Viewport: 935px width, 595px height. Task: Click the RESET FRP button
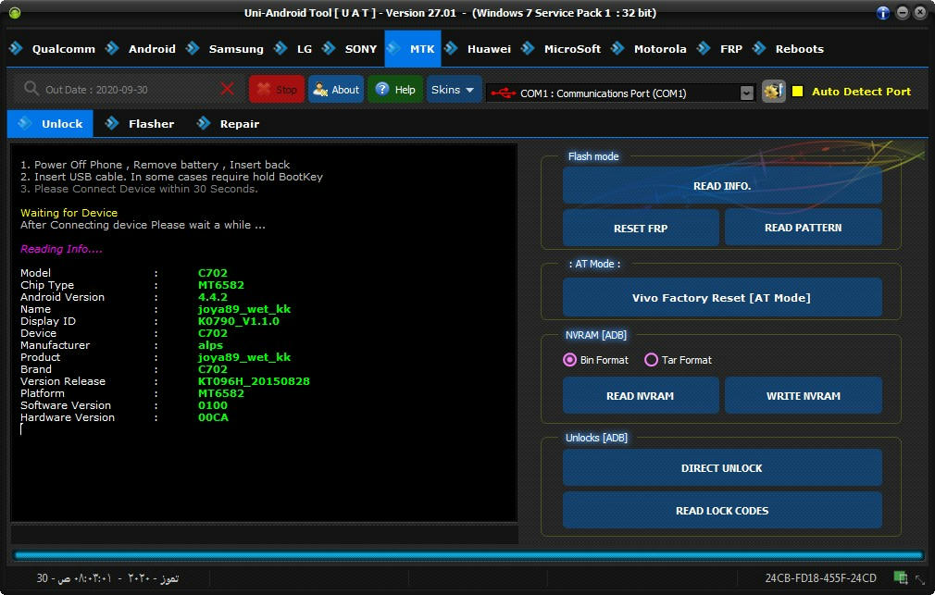641,228
